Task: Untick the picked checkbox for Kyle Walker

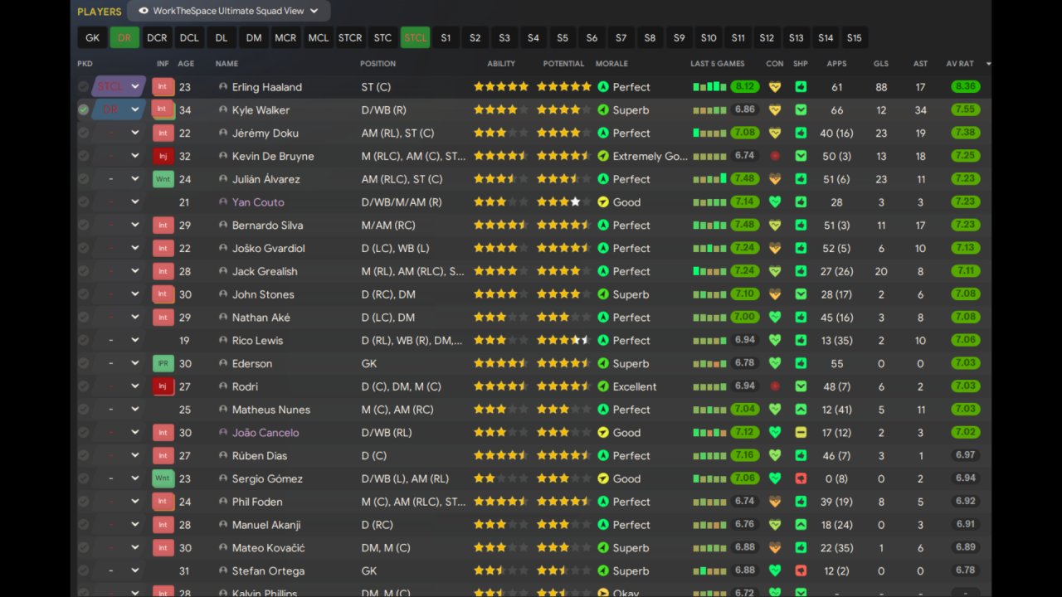Action: [x=83, y=109]
